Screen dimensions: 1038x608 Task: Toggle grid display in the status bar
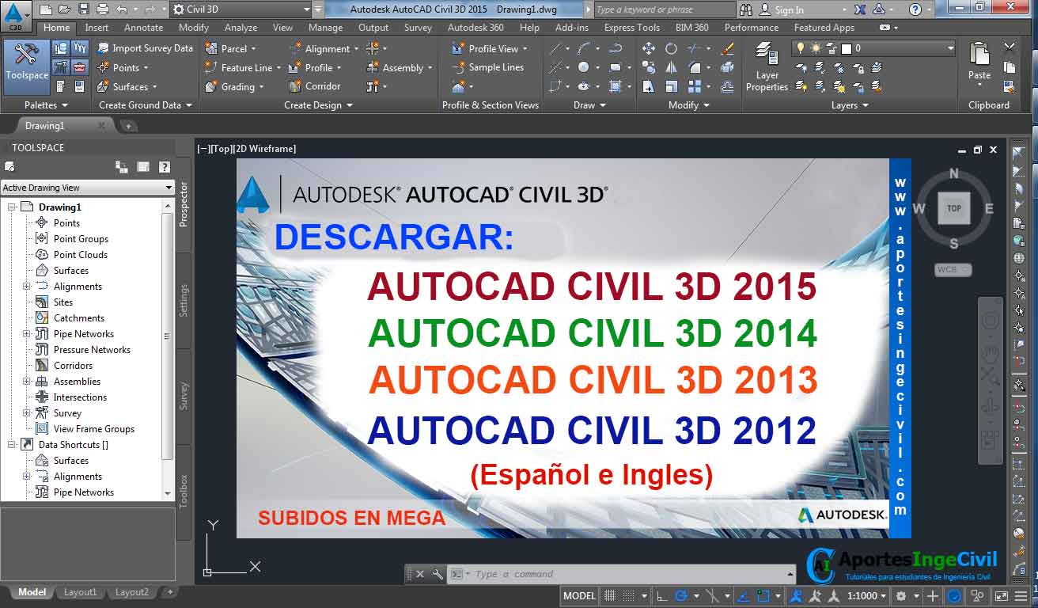click(611, 596)
